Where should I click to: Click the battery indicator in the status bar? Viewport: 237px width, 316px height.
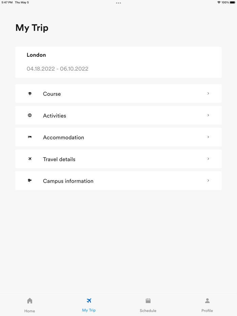[x=232, y=2]
